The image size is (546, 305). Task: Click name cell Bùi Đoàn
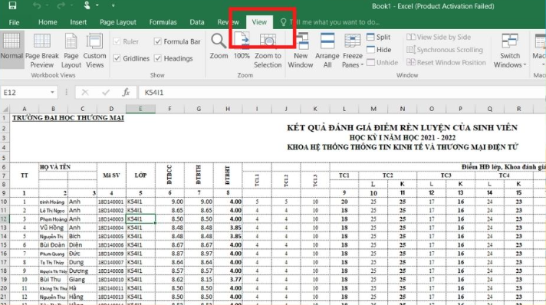(x=53, y=245)
